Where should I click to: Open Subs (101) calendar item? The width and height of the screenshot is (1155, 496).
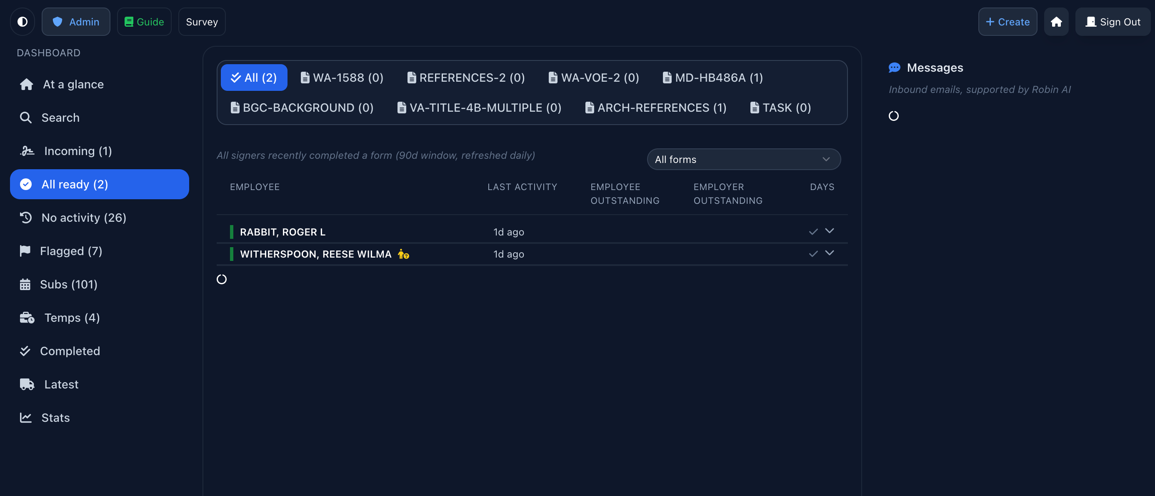68,284
